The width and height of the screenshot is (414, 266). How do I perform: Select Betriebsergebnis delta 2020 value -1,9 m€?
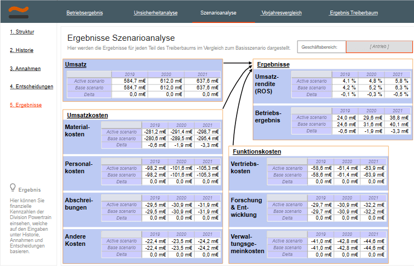click(371, 131)
